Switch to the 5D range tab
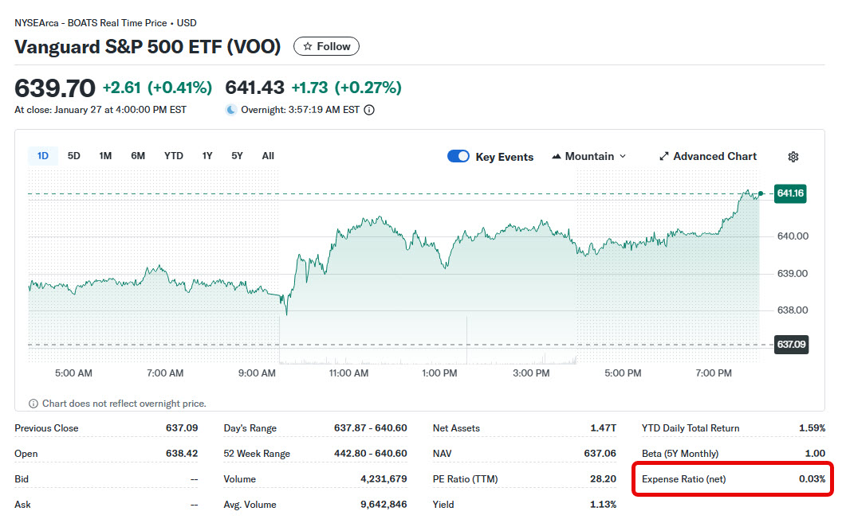This screenshot has height=523, width=842. 74,156
